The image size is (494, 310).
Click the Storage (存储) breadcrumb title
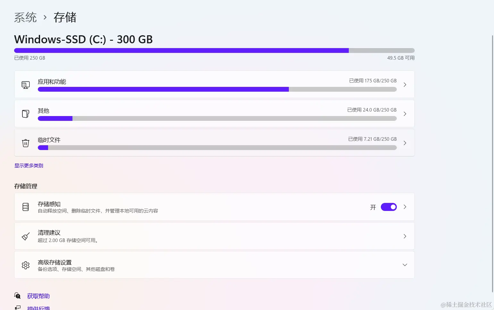point(65,17)
